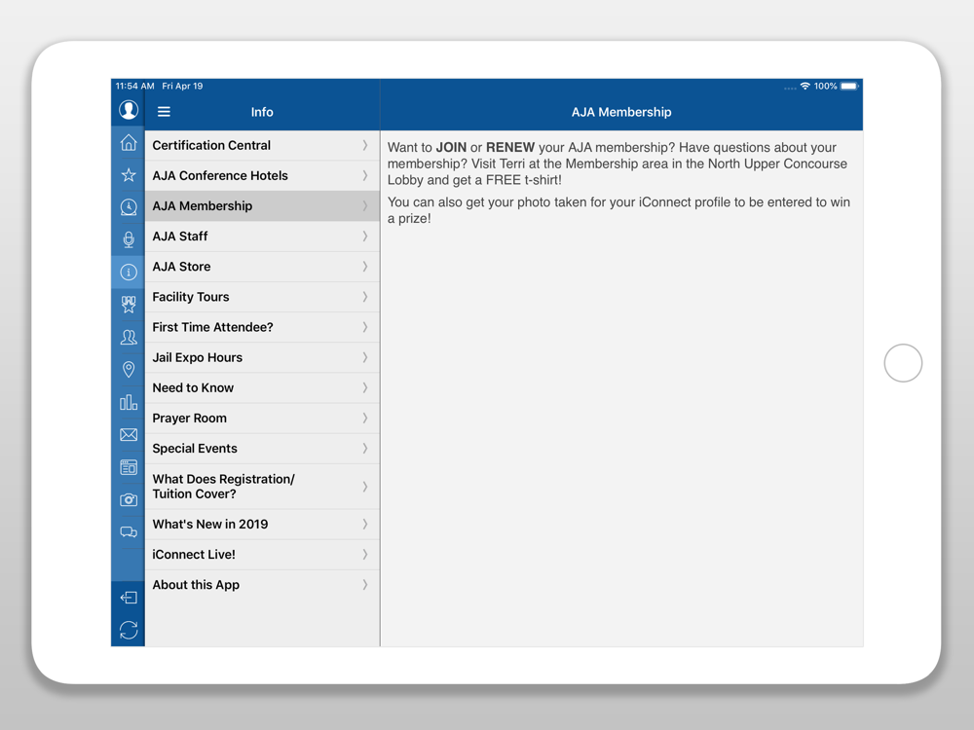
Task: Open Certification Central item
Action: pos(262,145)
